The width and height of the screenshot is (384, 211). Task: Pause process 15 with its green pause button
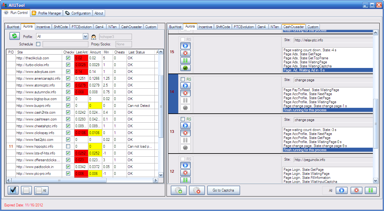tap(185, 61)
